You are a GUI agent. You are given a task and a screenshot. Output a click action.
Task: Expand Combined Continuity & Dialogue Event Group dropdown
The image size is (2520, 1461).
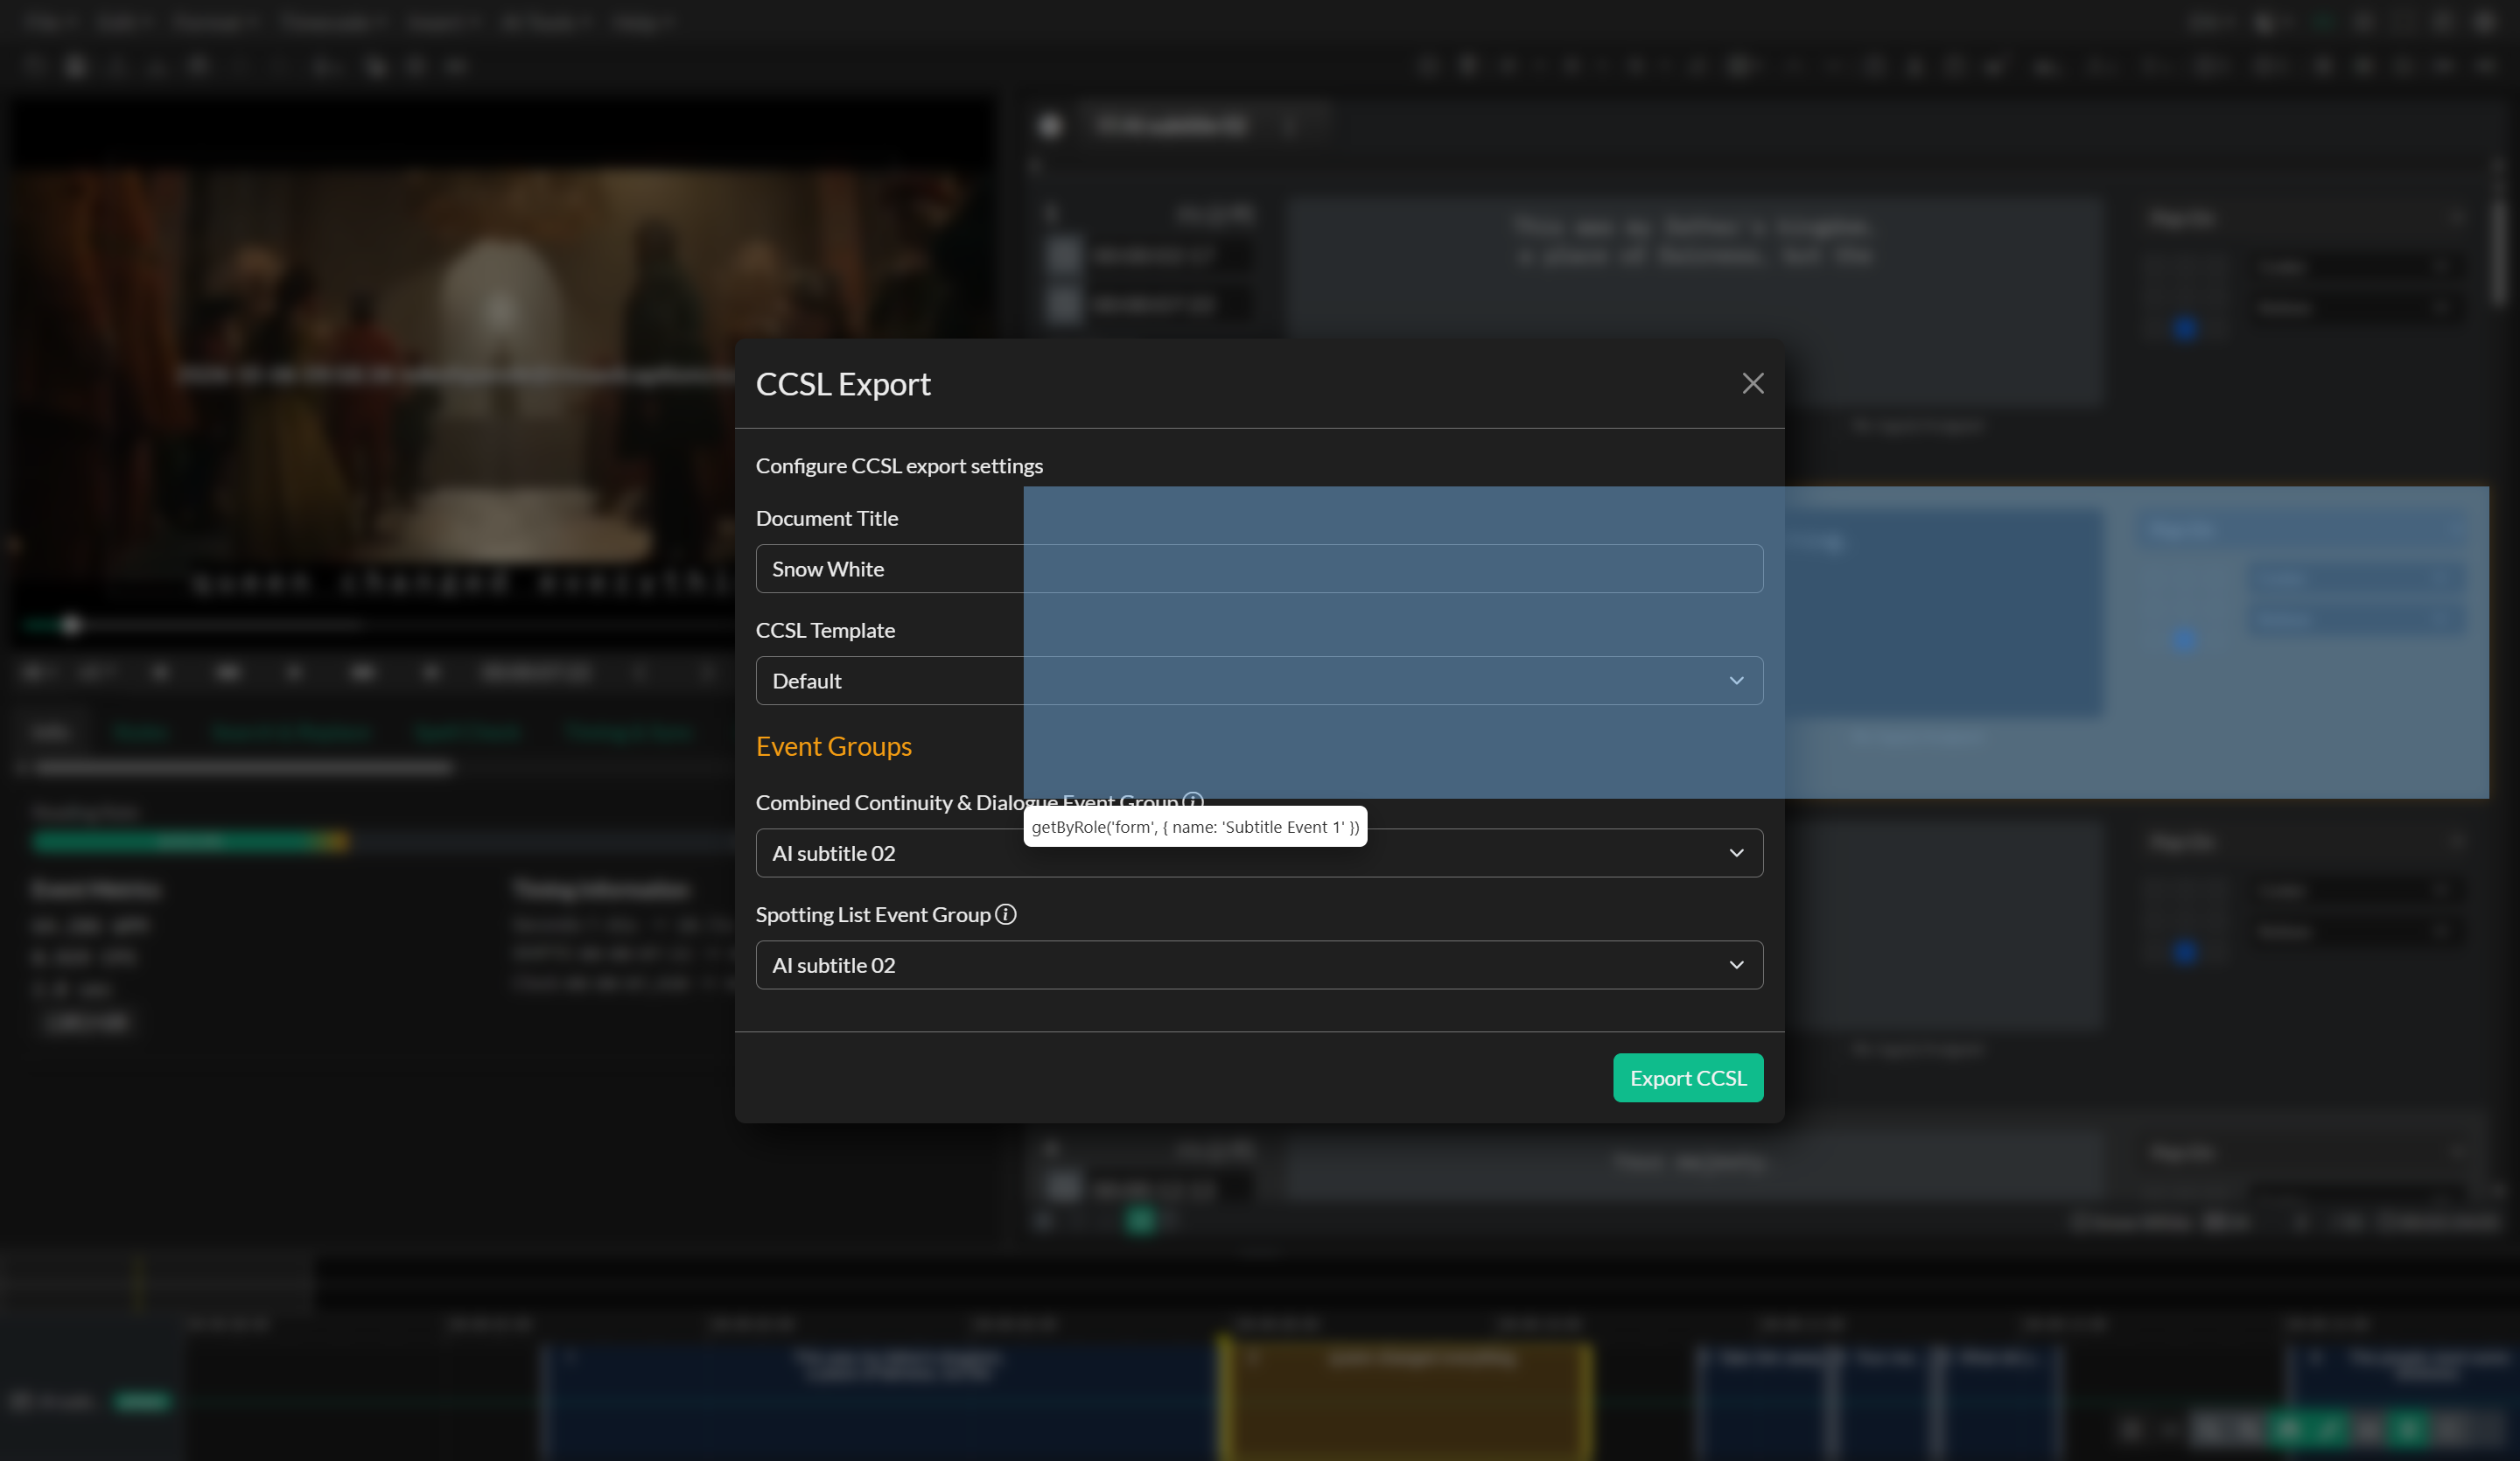tap(1259, 853)
